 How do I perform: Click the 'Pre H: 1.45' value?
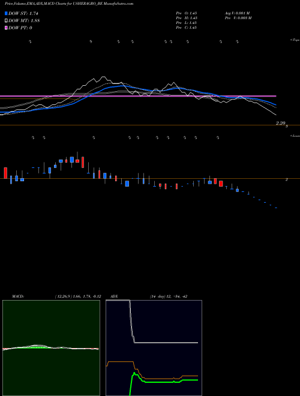click(187, 18)
